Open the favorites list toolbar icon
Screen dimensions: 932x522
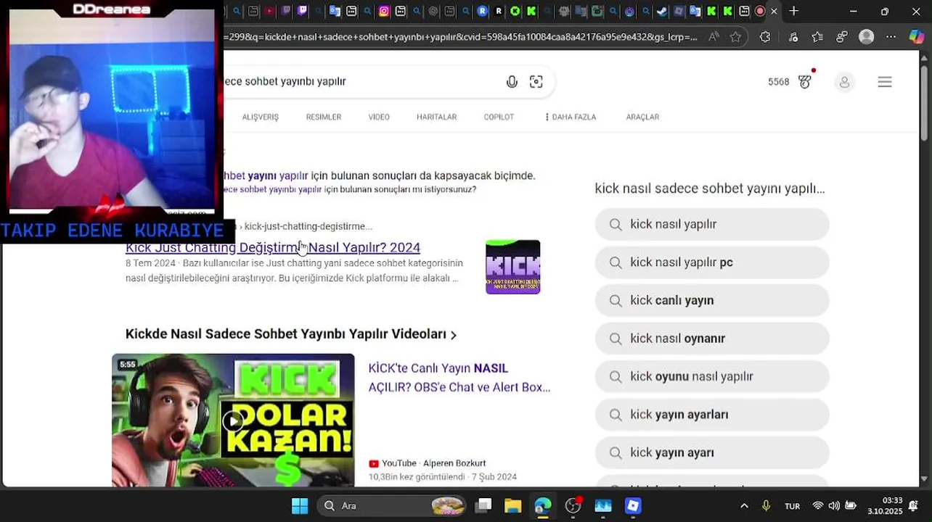coord(817,37)
